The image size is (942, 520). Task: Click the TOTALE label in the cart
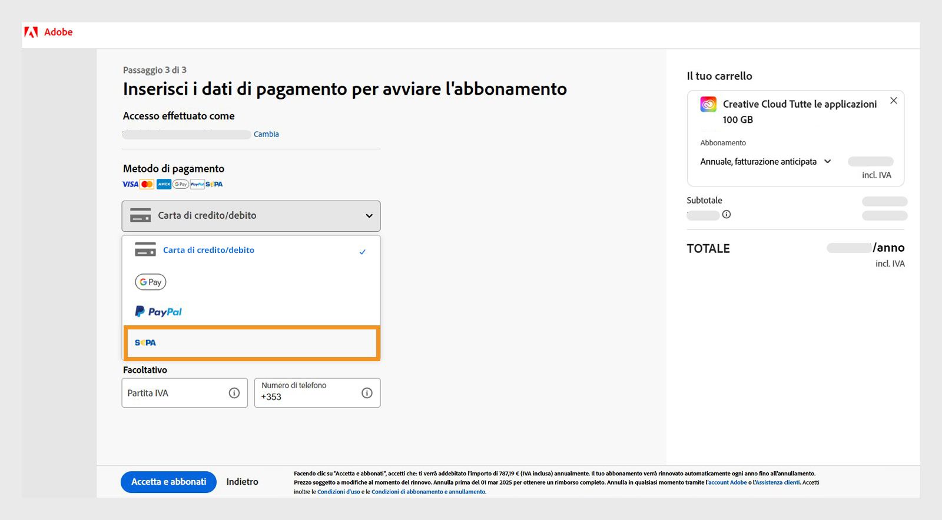point(708,249)
